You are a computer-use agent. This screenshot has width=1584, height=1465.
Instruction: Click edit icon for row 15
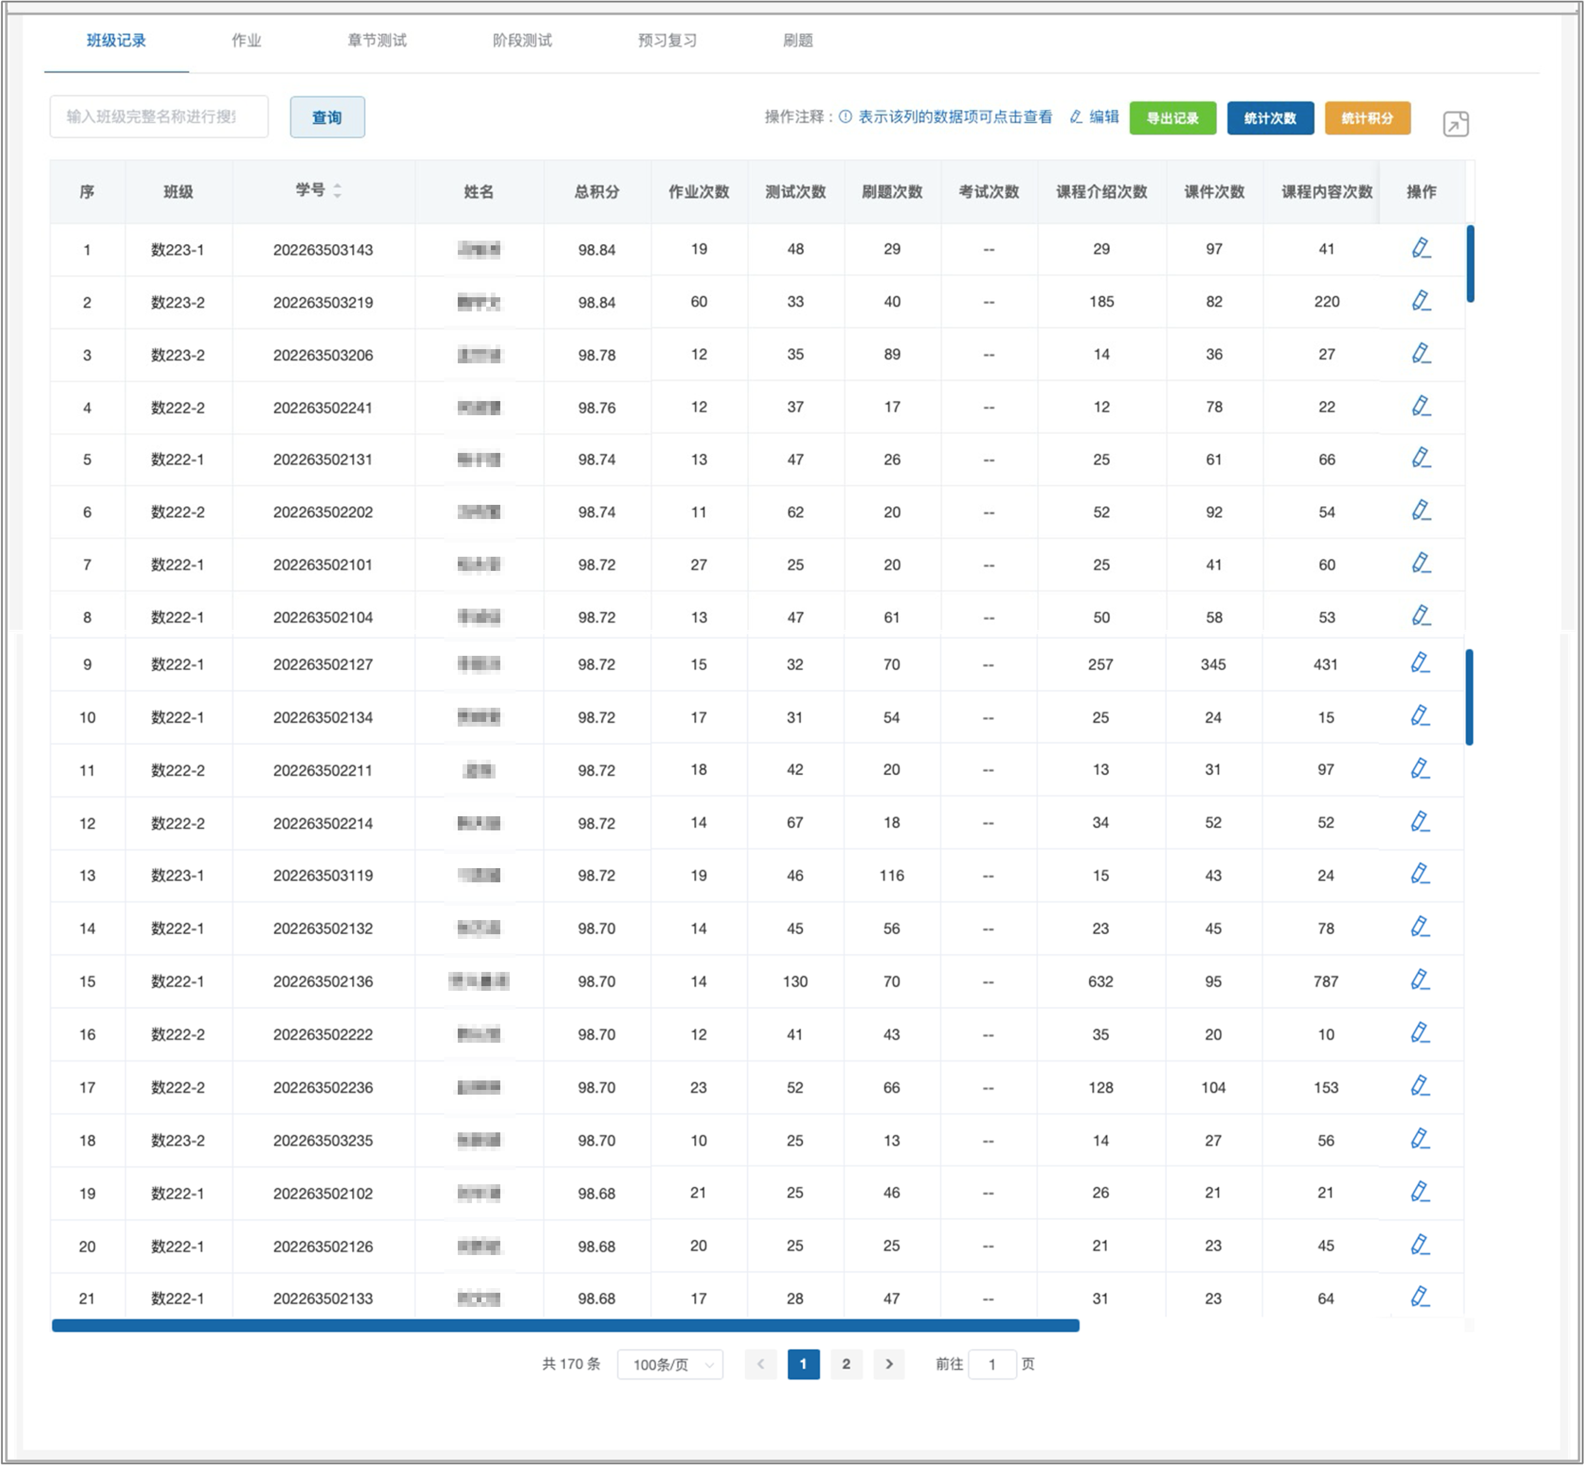[1420, 980]
